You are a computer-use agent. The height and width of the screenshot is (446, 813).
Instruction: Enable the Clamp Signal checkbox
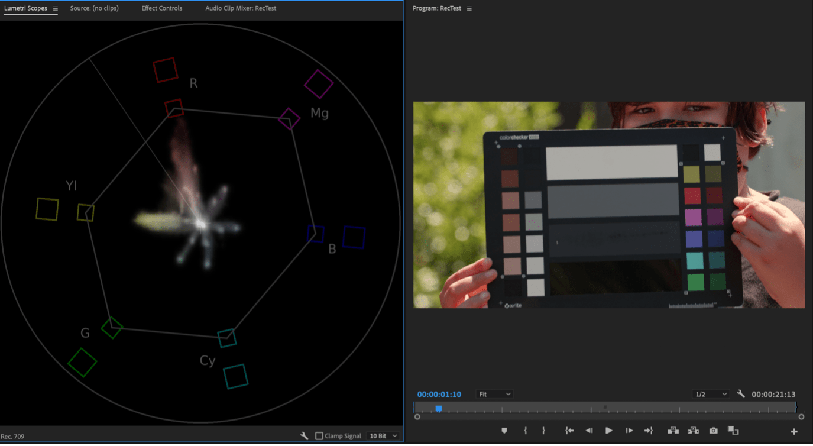point(318,435)
